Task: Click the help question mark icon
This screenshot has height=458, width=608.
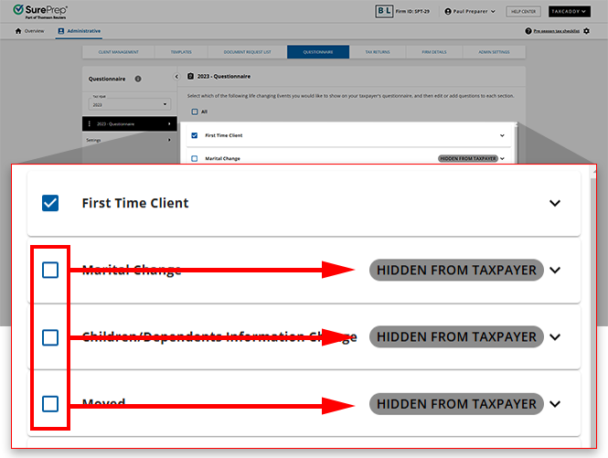Action: click(528, 31)
